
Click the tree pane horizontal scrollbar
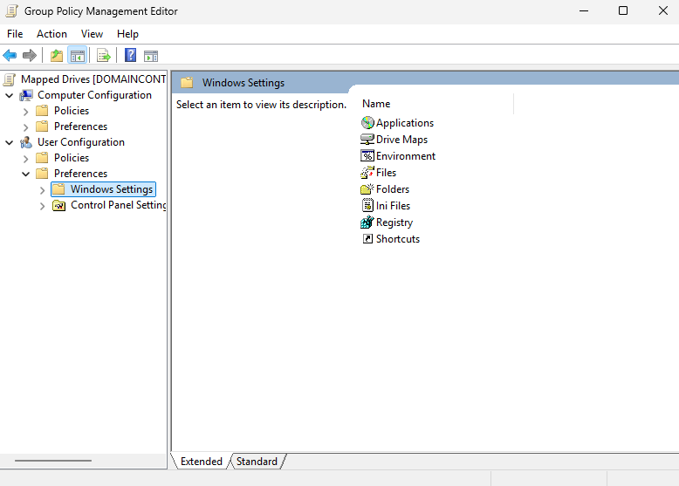[53, 461]
